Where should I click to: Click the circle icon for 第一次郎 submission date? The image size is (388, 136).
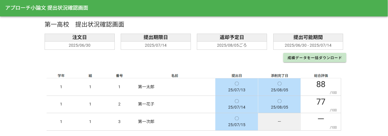pyautogui.click(x=237, y=118)
